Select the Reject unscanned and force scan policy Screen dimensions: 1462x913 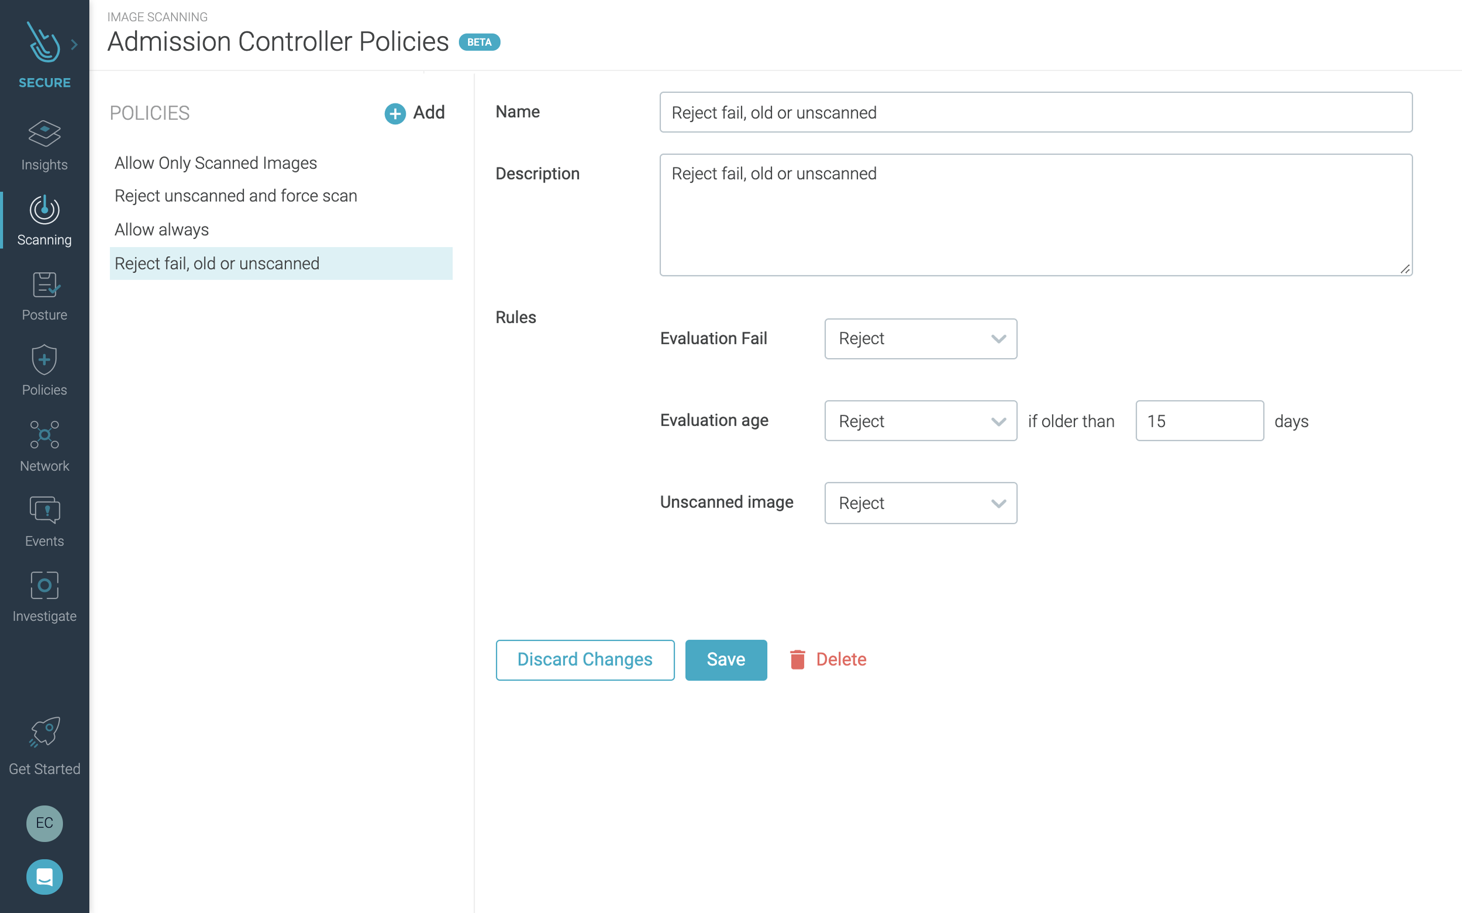236,195
